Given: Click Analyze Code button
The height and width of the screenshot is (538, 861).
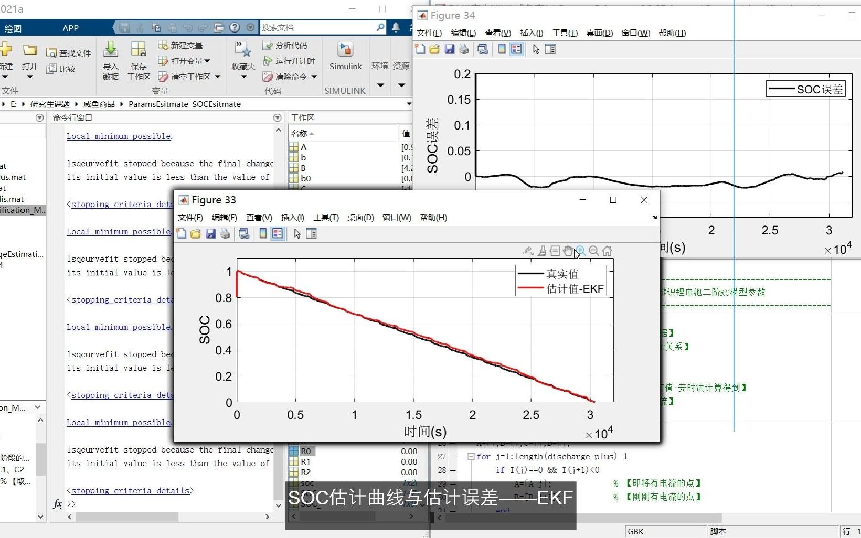Looking at the screenshot, I should coord(285,46).
